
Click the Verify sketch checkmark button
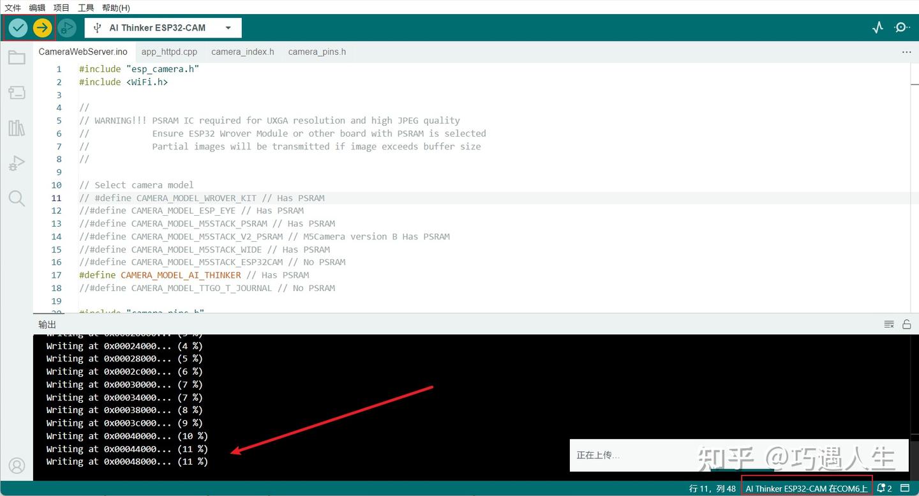(x=17, y=27)
